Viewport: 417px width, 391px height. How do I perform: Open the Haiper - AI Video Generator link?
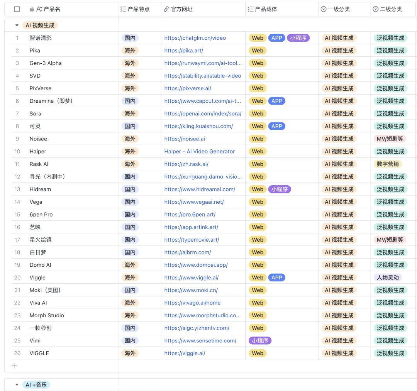tap(200, 152)
